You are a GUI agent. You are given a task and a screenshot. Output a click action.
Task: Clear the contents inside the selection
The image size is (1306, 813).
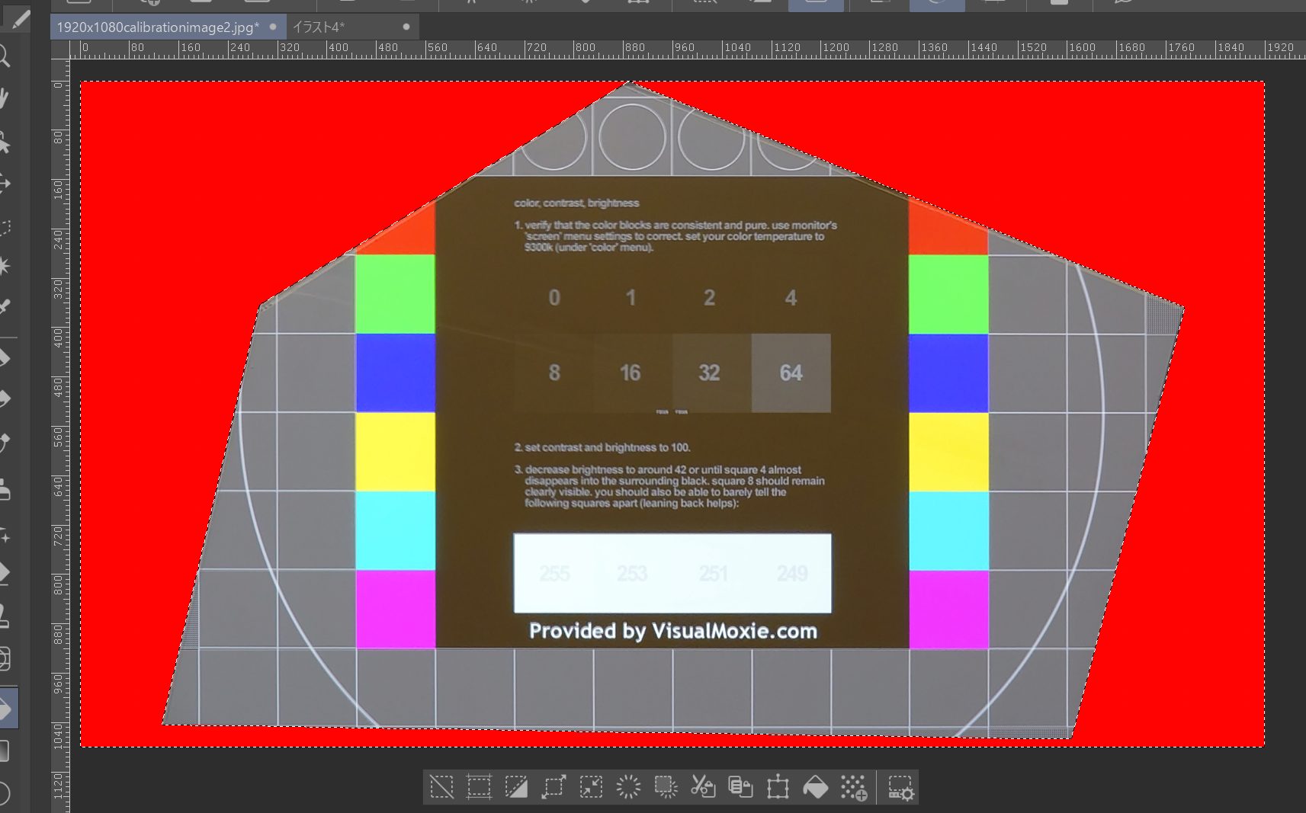coord(628,786)
